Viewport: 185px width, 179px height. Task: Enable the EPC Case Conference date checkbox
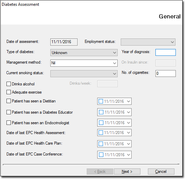[x=101, y=155]
